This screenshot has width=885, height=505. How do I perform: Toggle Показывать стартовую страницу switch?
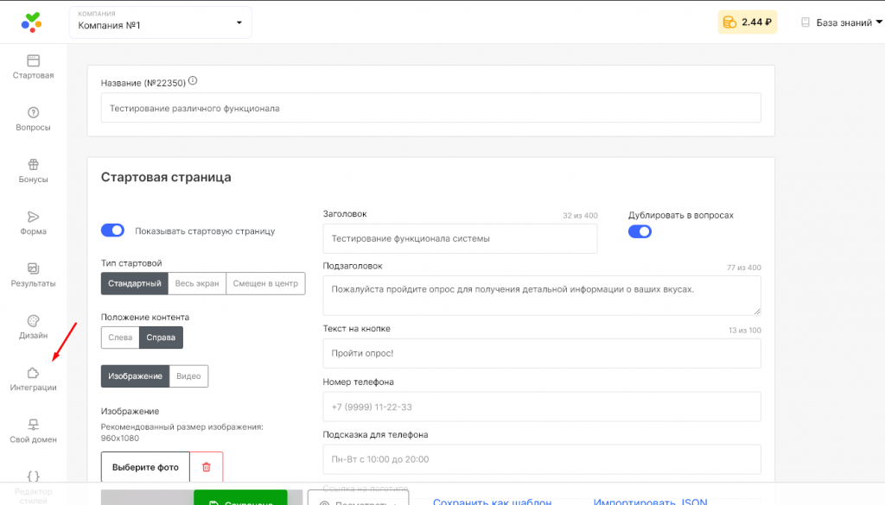[x=113, y=230]
